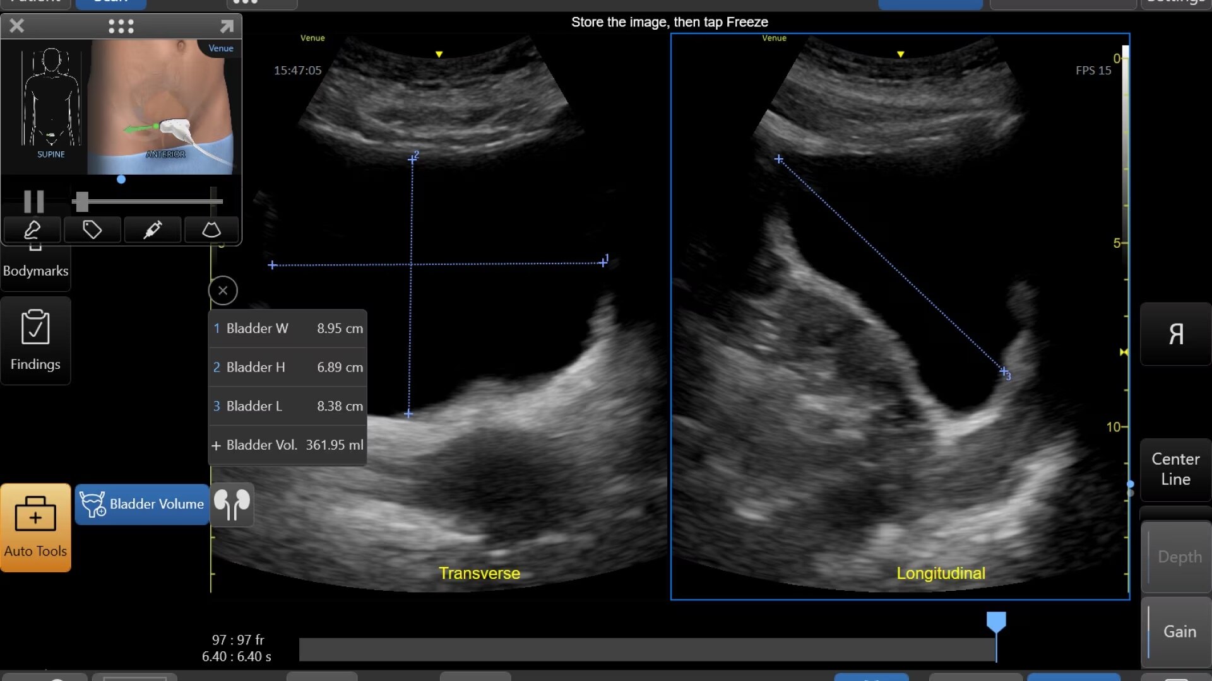
Task: Expand guide panel with arrow icon
Action: click(x=227, y=26)
